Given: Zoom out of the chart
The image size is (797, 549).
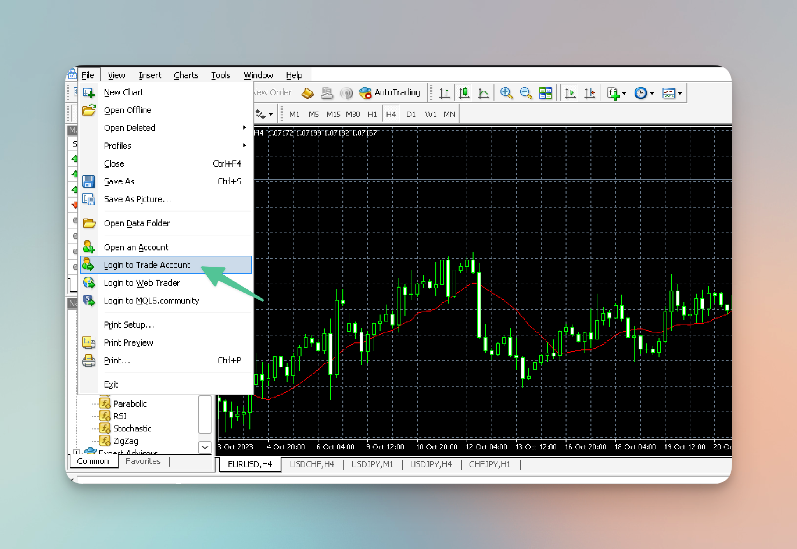Looking at the screenshot, I should pyautogui.click(x=526, y=92).
